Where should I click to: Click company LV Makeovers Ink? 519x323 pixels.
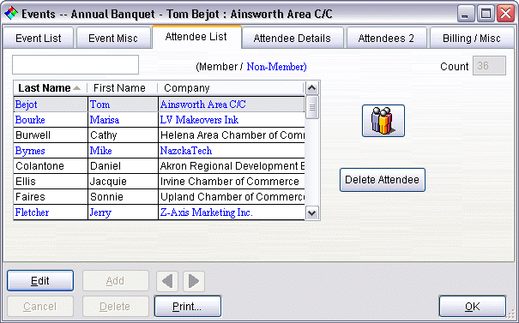point(232,120)
